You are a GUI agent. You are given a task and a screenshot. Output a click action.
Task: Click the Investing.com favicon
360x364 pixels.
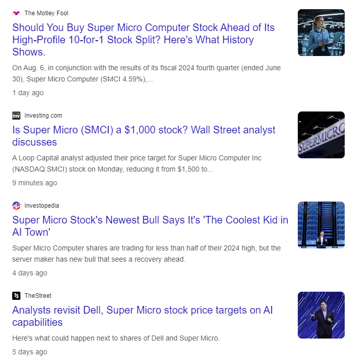point(16,116)
